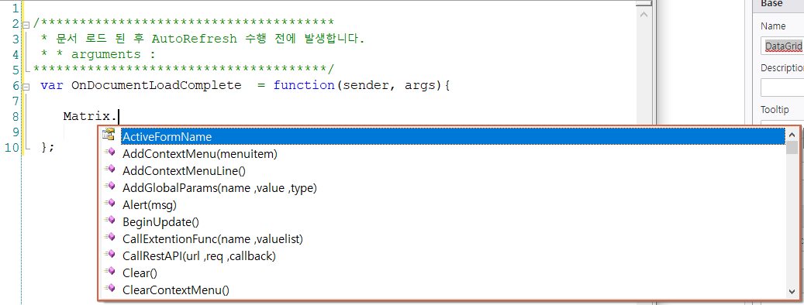Image resolution: width=804 pixels, height=305 pixels.
Task: Click the method icon beside Alert(msg)
Action: point(109,204)
